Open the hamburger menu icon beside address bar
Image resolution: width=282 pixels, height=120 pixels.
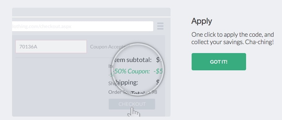(x=160, y=26)
